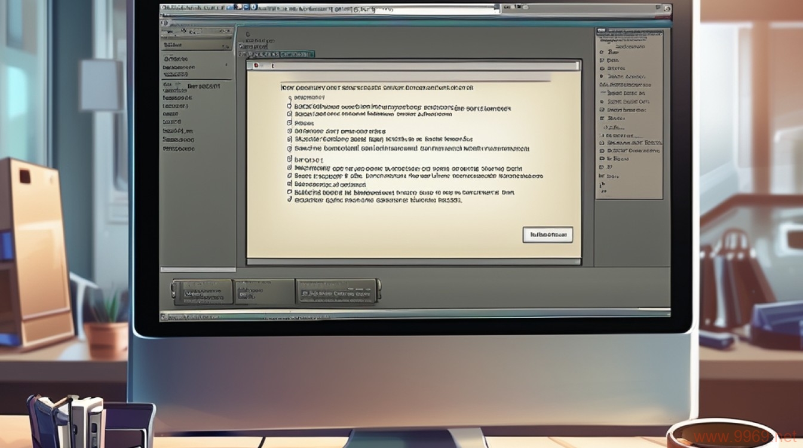Viewport: 803px width, 448px height.
Task: Click the blue round icon in top toolbar
Action: (253, 7)
